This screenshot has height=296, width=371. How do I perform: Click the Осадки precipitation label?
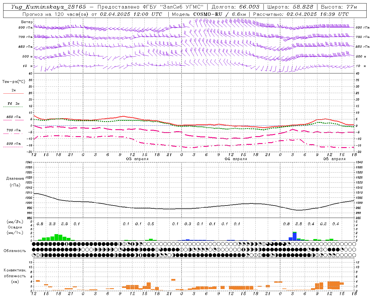(x=15, y=227)
